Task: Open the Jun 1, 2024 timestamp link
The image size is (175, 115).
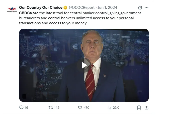Action: (x=107, y=8)
